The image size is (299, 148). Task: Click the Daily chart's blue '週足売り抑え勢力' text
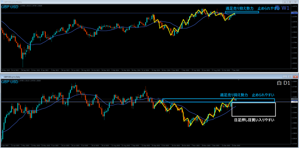click(234, 95)
